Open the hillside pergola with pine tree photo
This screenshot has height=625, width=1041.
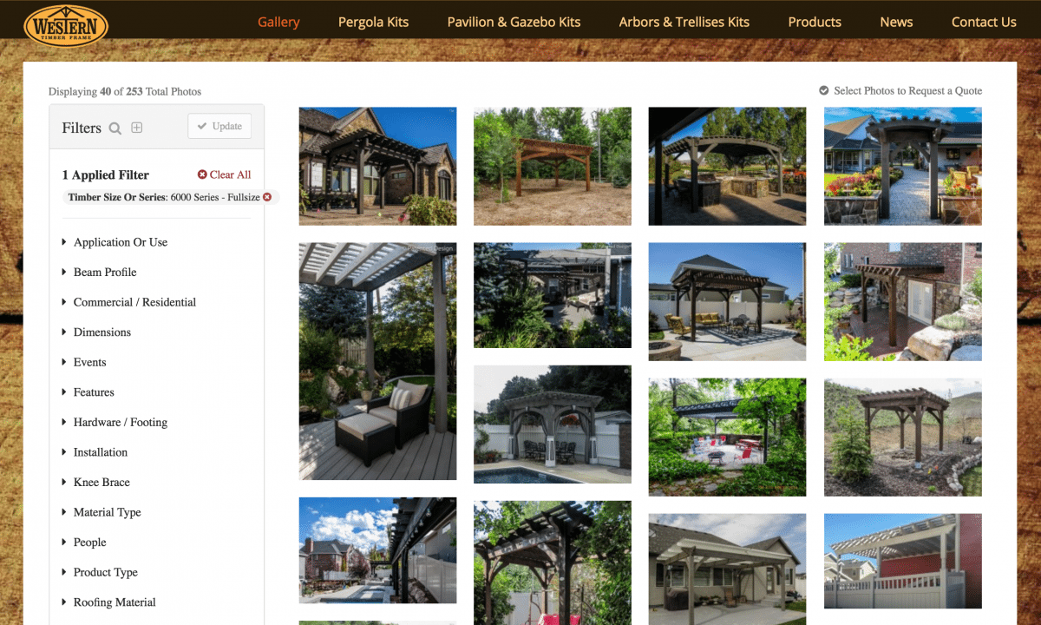(903, 437)
